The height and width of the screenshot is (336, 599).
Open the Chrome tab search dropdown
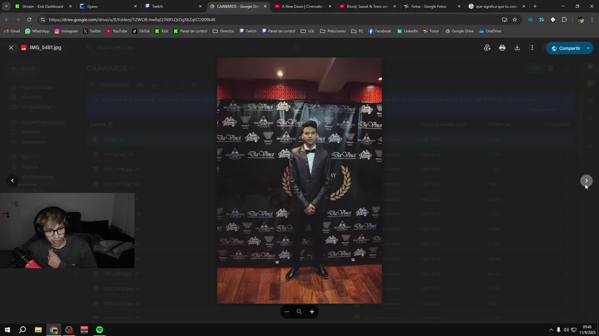click(x=6, y=6)
